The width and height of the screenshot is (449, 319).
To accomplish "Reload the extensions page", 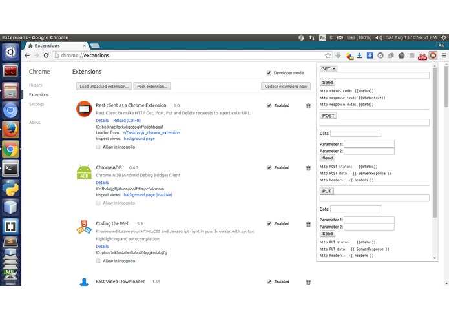I will tap(46, 56).
